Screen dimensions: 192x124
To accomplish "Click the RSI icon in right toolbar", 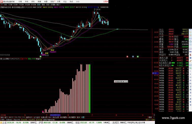I will point(190,52).
